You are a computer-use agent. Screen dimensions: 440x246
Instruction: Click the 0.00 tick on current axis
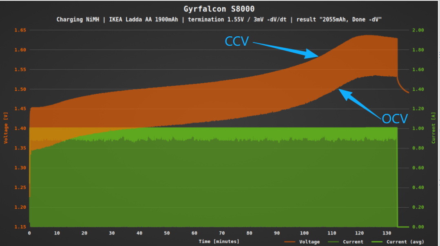point(418,227)
